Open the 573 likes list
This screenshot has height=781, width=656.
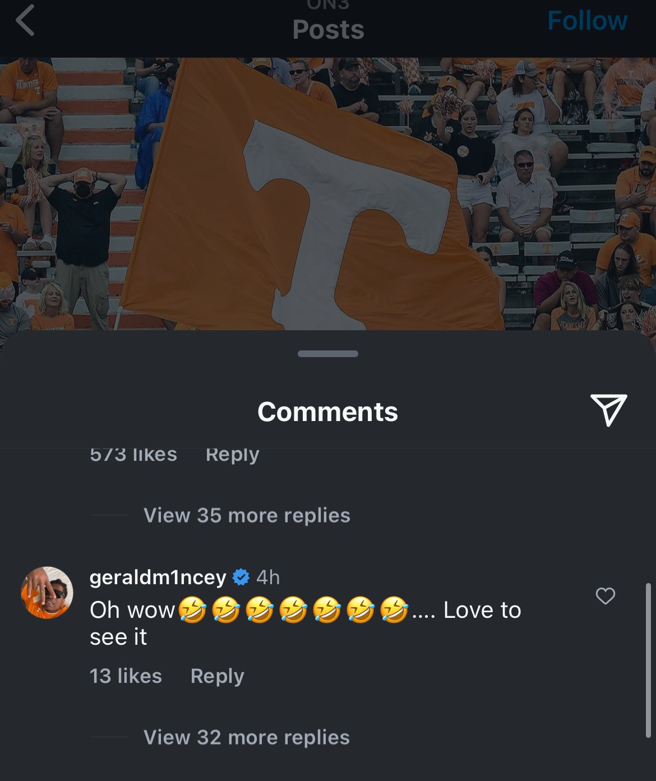pos(133,455)
